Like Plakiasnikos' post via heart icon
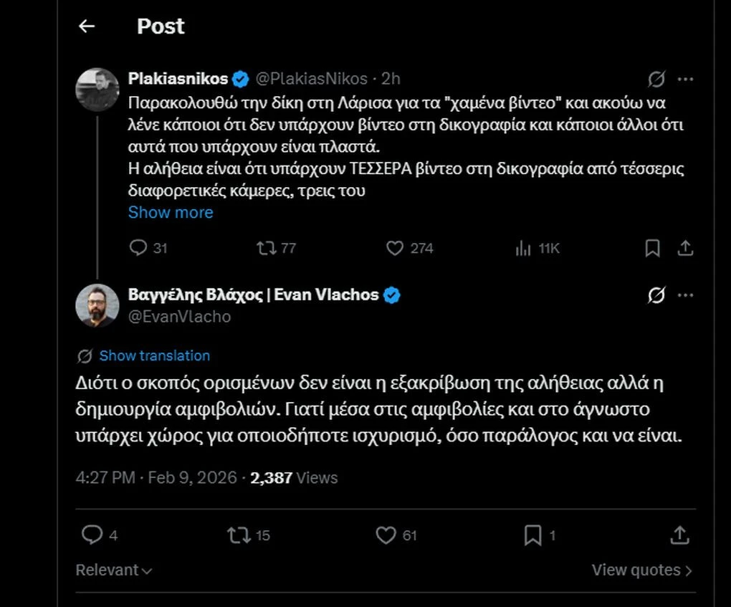 [x=394, y=248]
